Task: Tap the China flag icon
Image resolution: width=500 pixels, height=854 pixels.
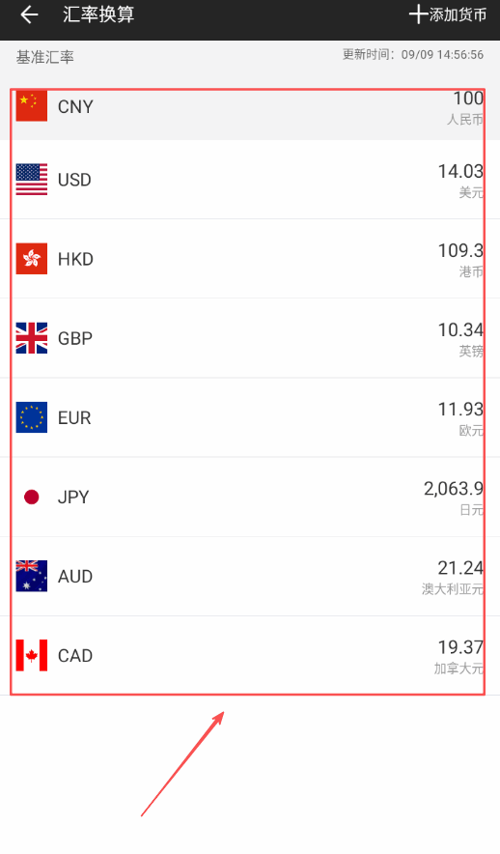Action: (32, 105)
